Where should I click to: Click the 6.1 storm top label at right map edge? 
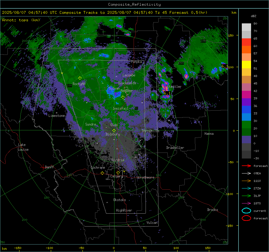(x=224, y=66)
